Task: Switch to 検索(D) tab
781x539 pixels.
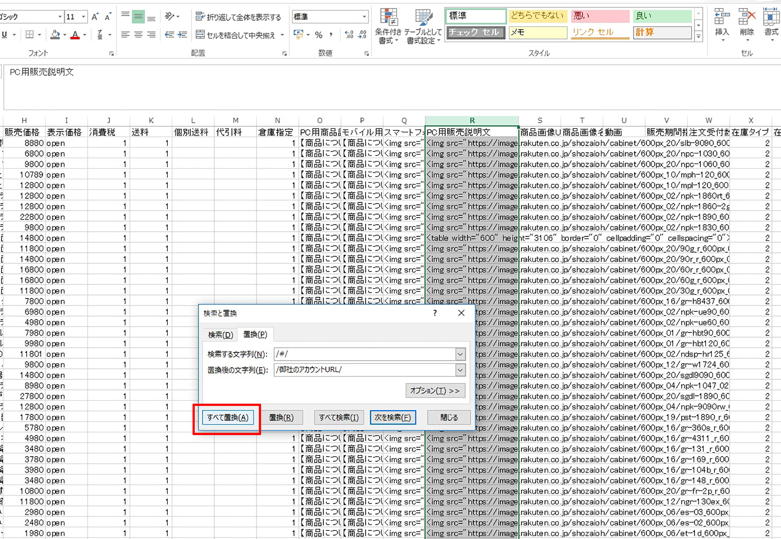Action: [x=220, y=335]
